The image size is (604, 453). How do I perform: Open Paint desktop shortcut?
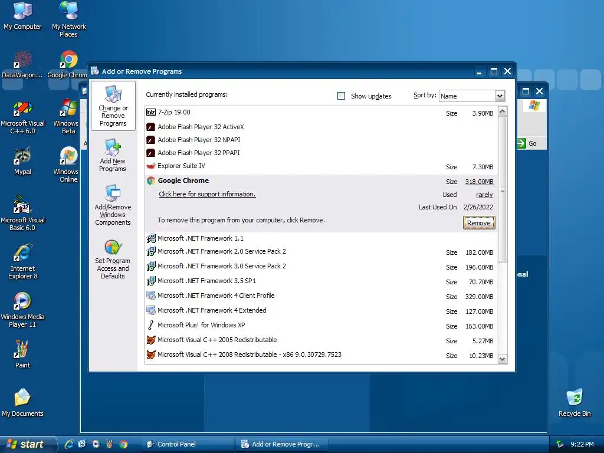22,354
